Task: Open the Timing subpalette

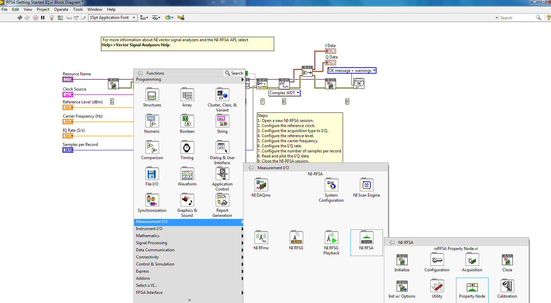Action: [x=187, y=150]
